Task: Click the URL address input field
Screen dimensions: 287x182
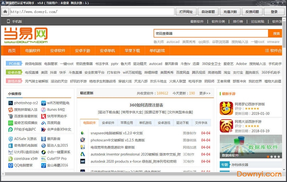Action: coord(91,12)
